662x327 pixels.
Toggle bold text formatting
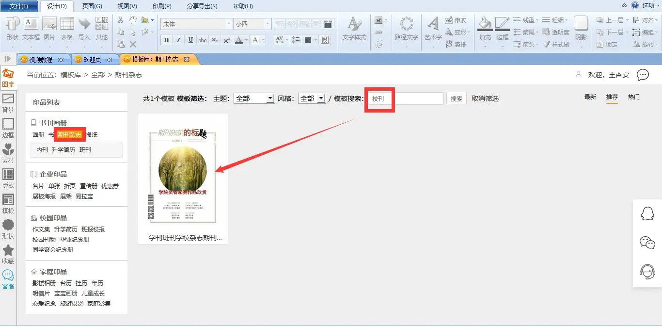tap(166, 40)
